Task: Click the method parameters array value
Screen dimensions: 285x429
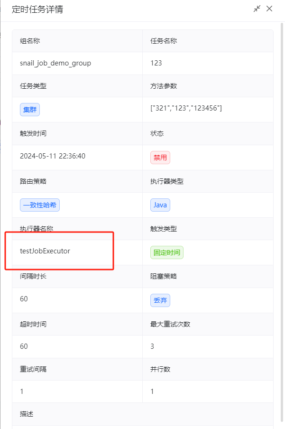Action: coord(186,108)
